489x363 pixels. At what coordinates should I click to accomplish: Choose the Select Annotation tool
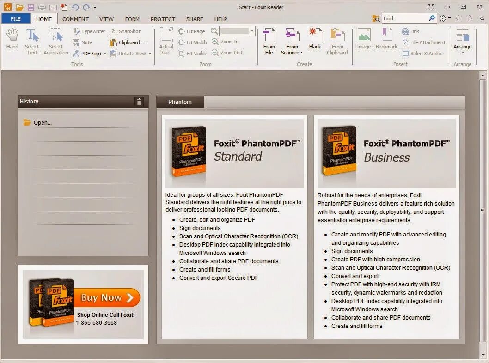(56, 42)
